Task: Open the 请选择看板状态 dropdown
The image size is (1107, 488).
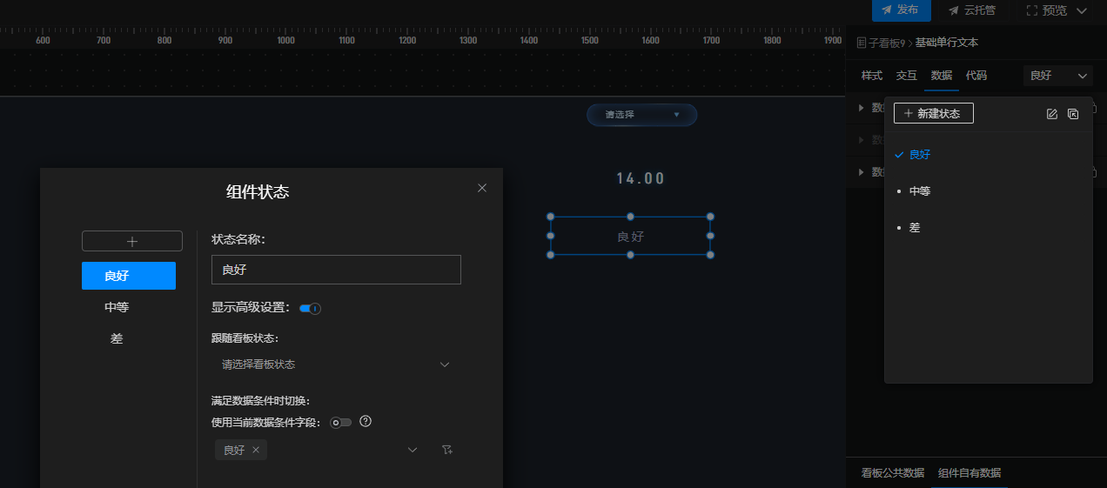Action: click(x=335, y=364)
